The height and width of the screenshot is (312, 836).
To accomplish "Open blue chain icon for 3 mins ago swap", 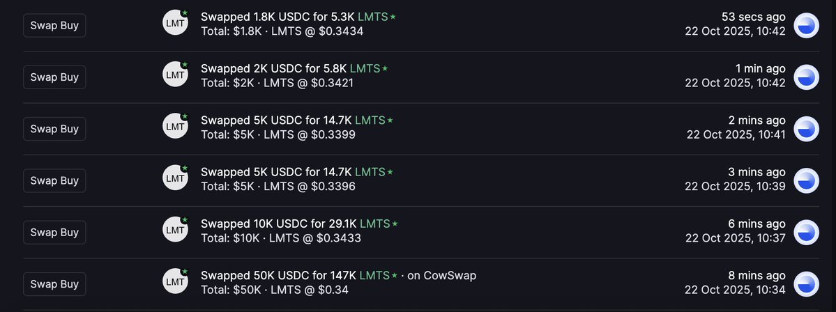I will [x=807, y=180].
